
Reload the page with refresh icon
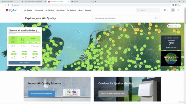coord(8,5)
